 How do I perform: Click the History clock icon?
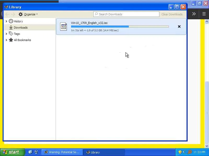click(11, 21)
